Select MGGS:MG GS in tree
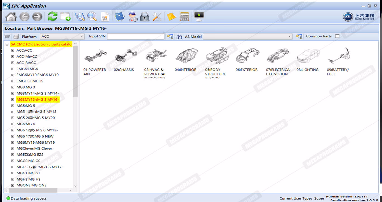The height and width of the screenshot is (202, 382). coord(28,161)
